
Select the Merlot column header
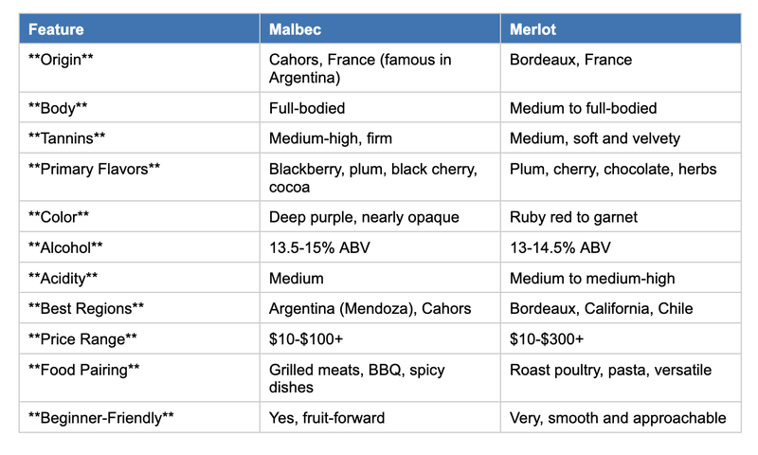click(620, 29)
